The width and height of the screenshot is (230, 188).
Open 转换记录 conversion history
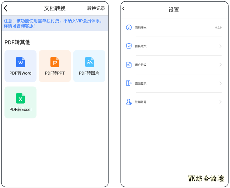(x=96, y=8)
